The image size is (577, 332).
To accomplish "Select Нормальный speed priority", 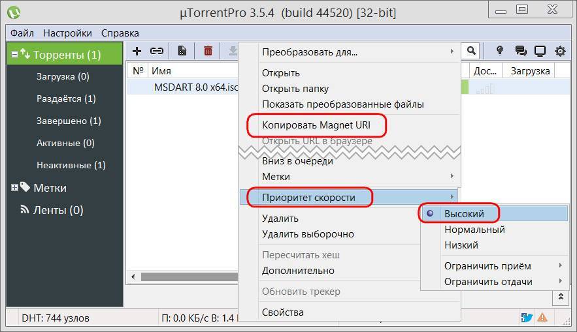I will tap(495, 230).
